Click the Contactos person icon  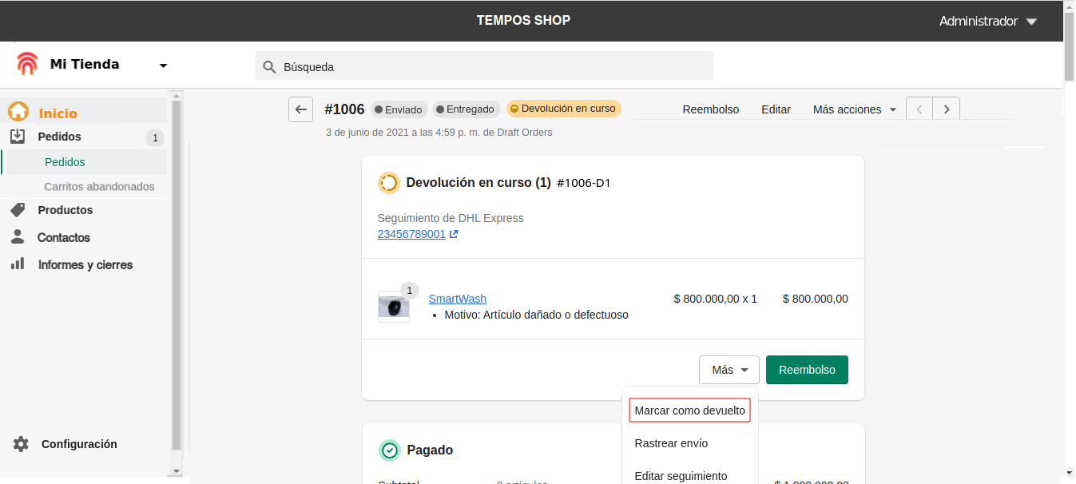point(18,237)
